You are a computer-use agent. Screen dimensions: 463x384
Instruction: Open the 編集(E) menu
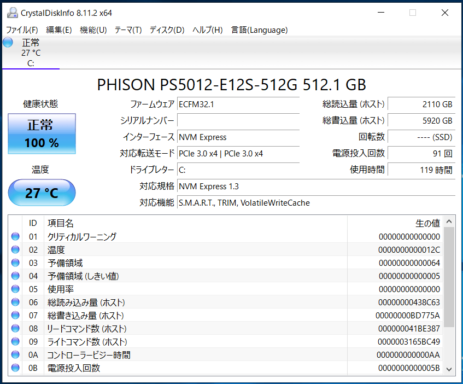(x=58, y=30)
